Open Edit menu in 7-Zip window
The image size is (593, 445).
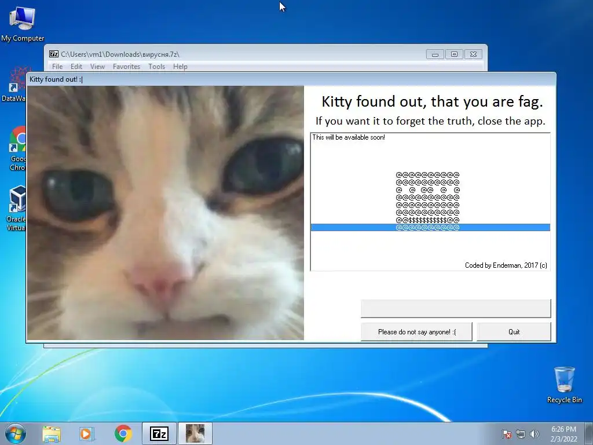coord(76,67)
